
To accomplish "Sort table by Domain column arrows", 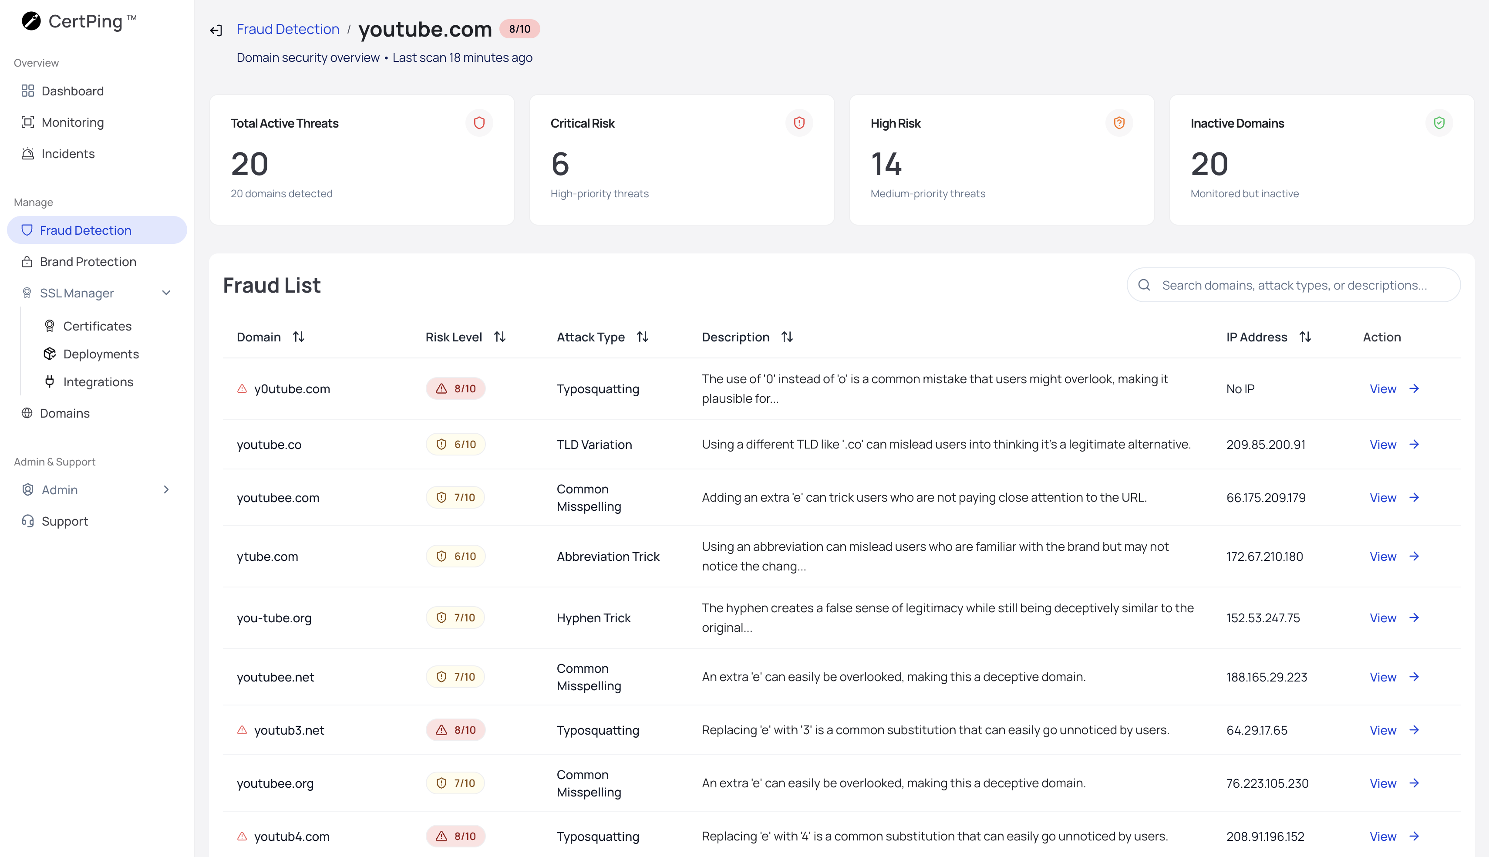I will point(299,337).
